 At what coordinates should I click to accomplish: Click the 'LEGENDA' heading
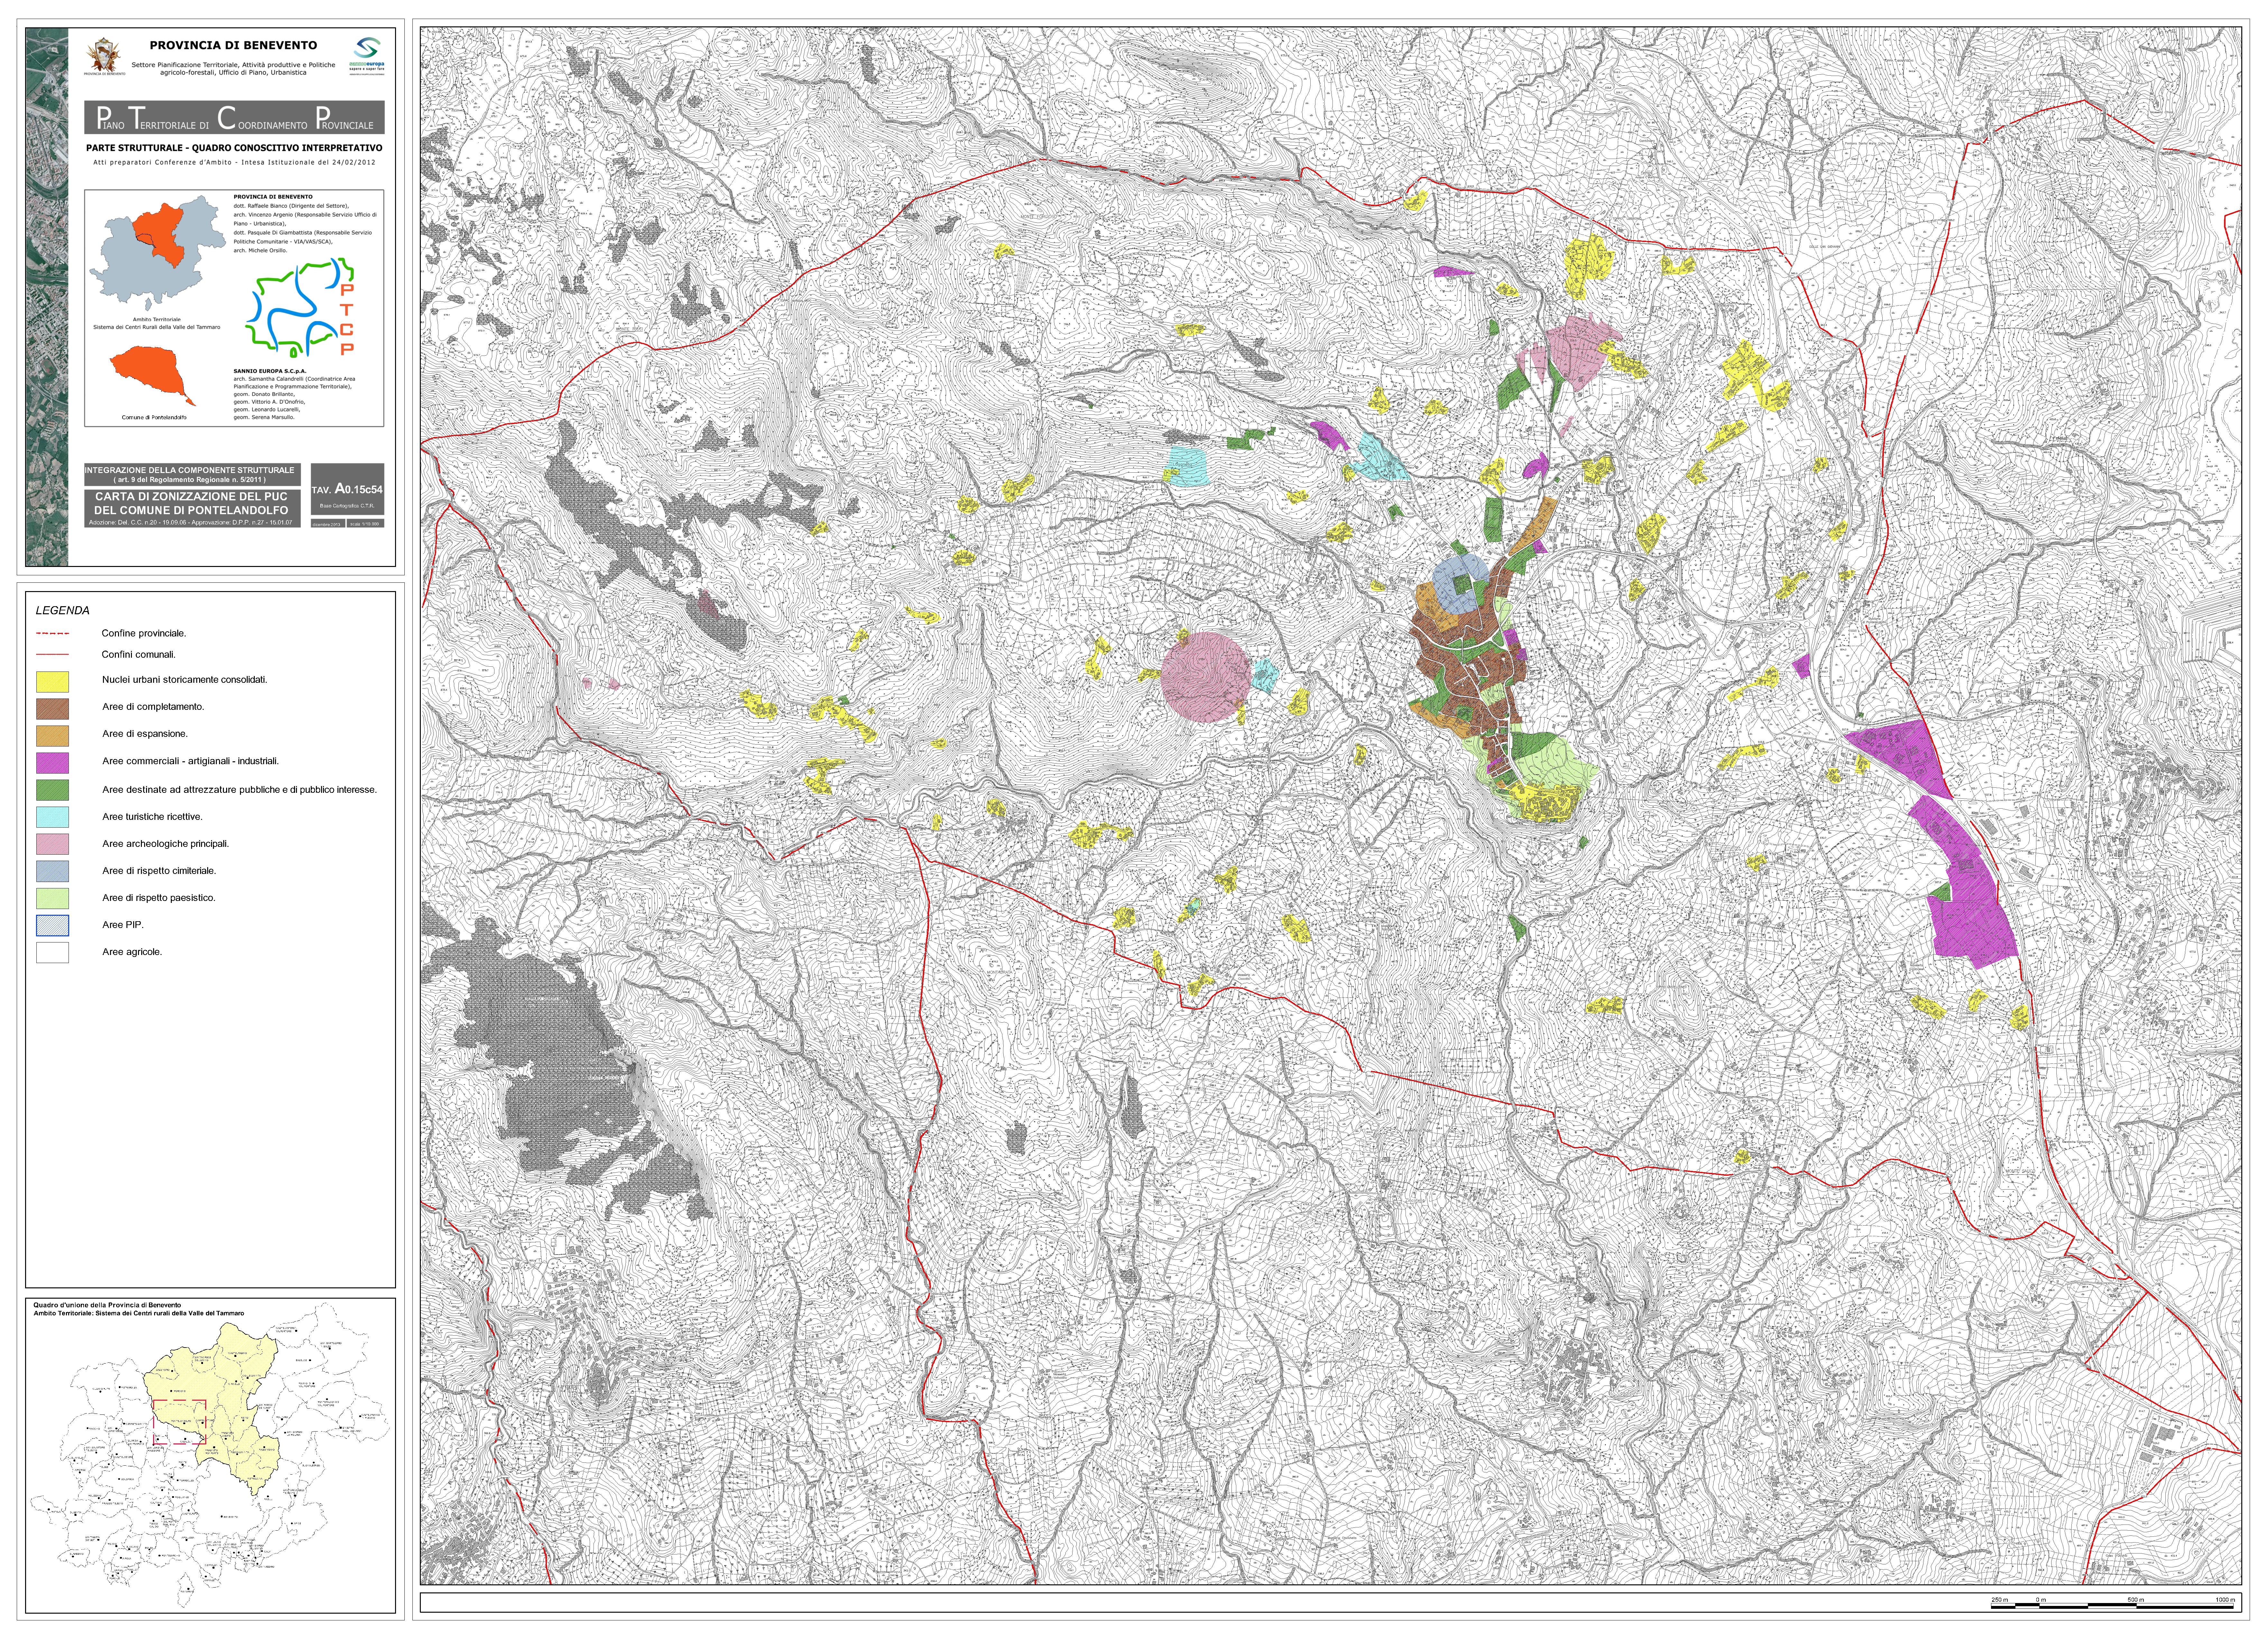[x=63, y=610]
